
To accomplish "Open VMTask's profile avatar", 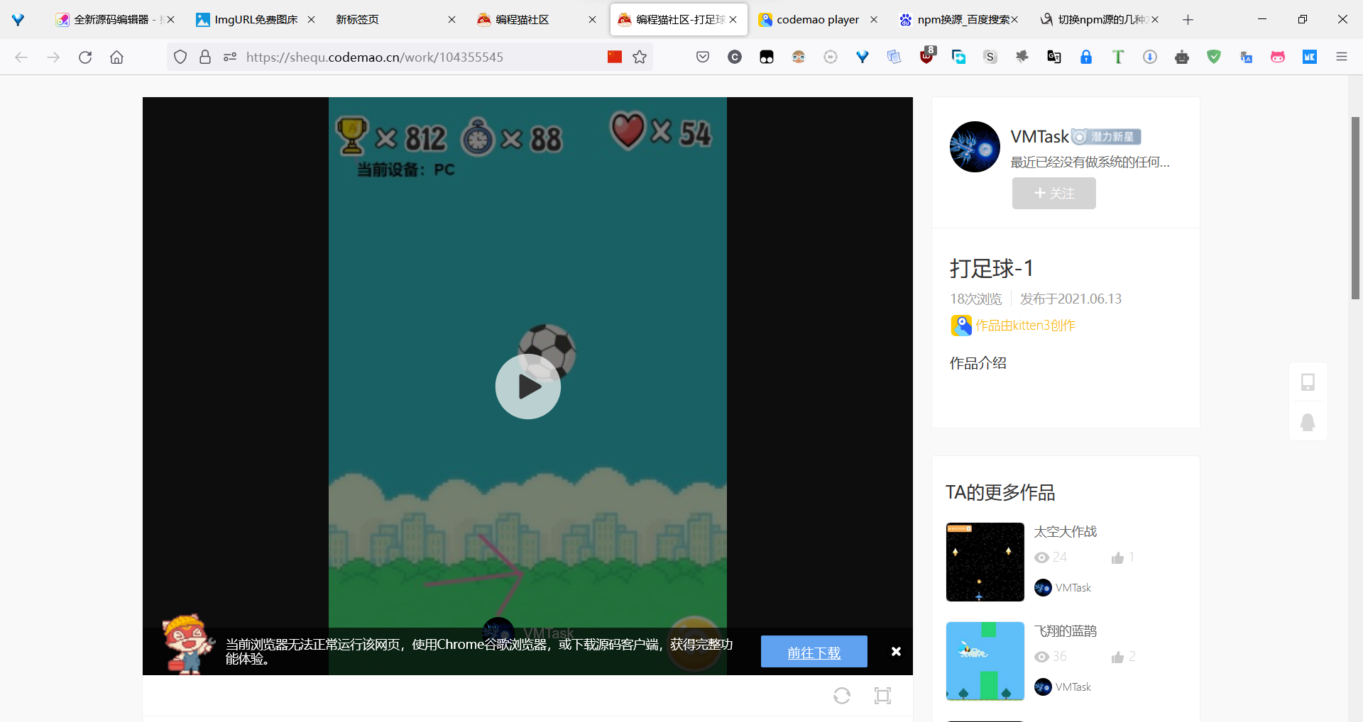I will click(x=975, y=147).
